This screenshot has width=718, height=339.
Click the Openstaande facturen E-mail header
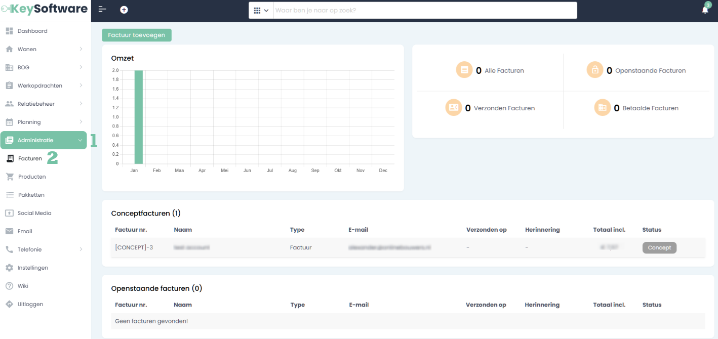pyautogui.click(x=359, y=305)
